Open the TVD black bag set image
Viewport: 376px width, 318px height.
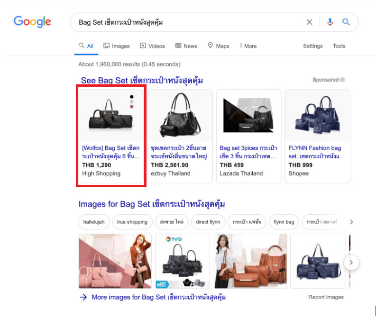point(183,261)
